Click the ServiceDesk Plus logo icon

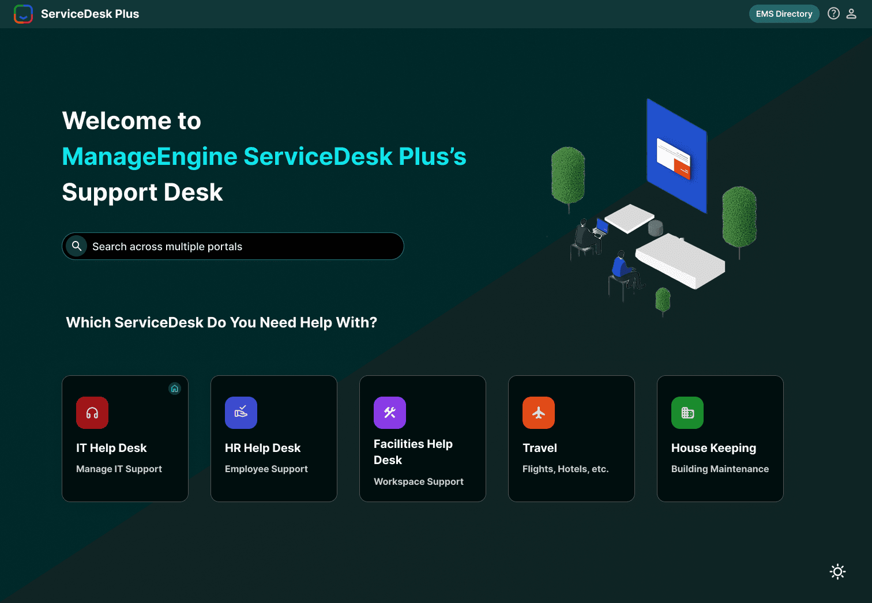coord(23,14)
